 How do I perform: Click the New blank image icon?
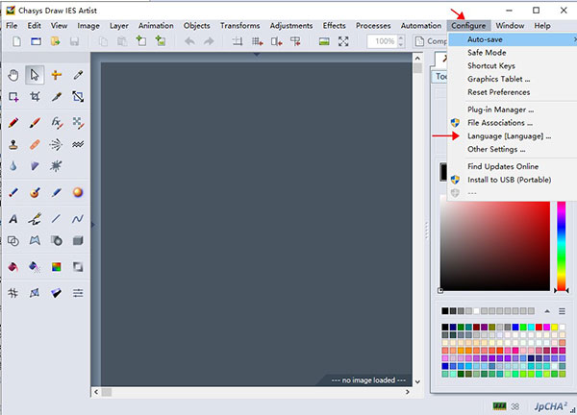tap(35, 41)
